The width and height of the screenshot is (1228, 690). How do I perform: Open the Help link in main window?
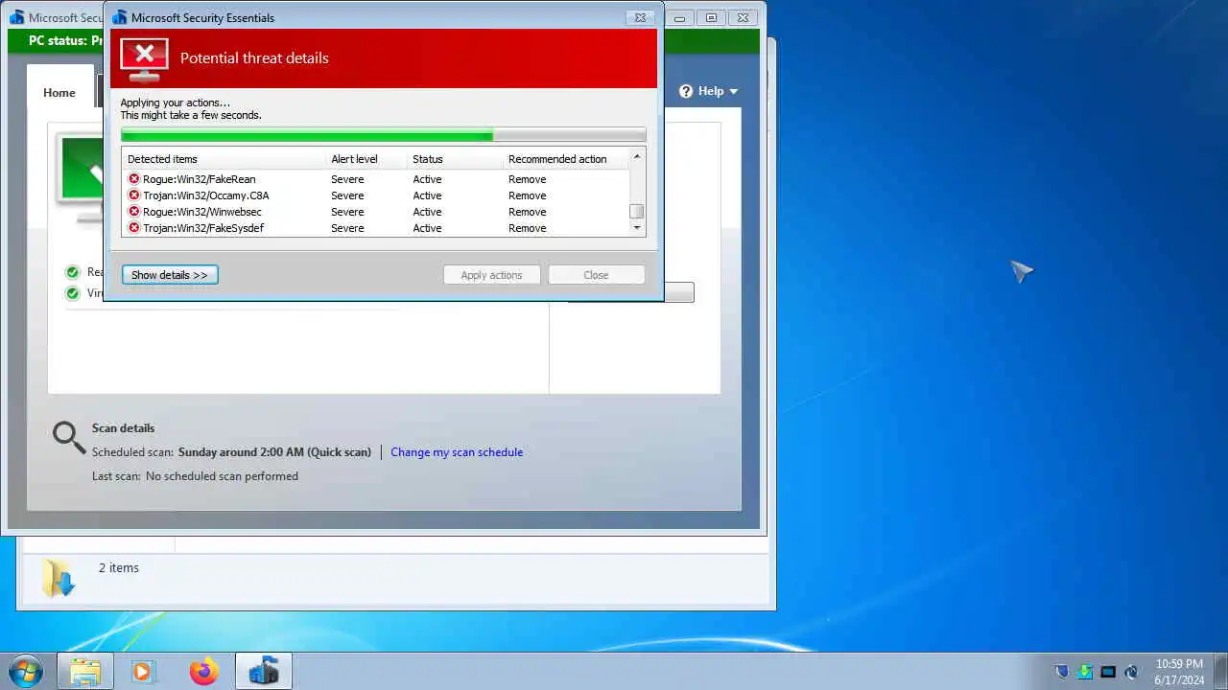[x=711, y=91]
